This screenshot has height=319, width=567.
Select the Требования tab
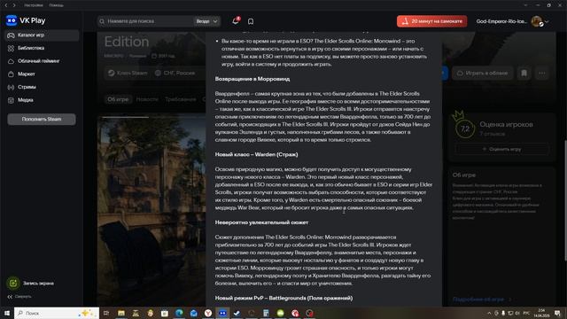[x=181, y=99]
